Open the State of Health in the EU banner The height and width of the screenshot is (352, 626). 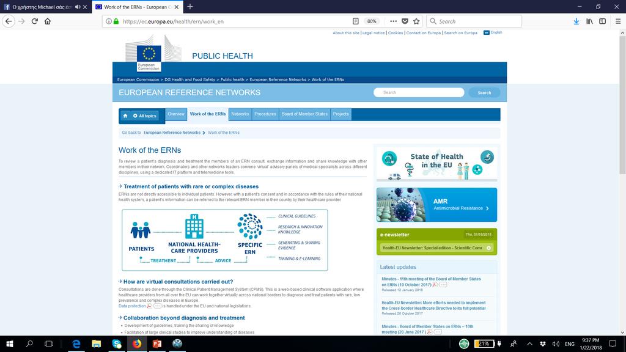[x=436, y=164]
